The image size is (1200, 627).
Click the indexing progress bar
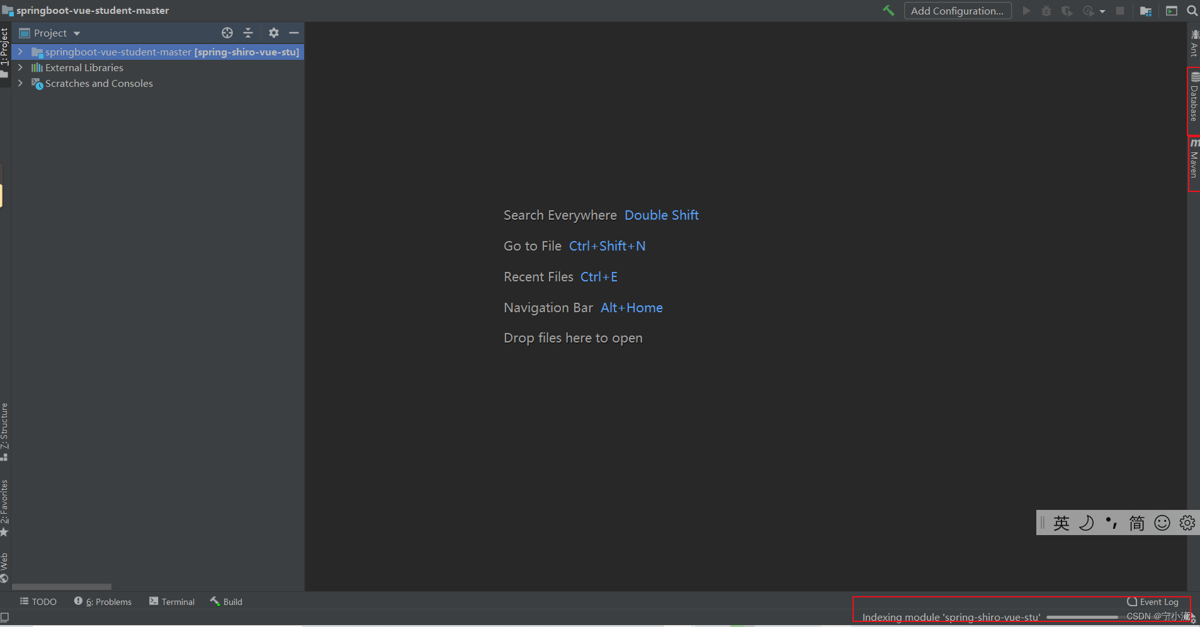[x=1082, y=618]
